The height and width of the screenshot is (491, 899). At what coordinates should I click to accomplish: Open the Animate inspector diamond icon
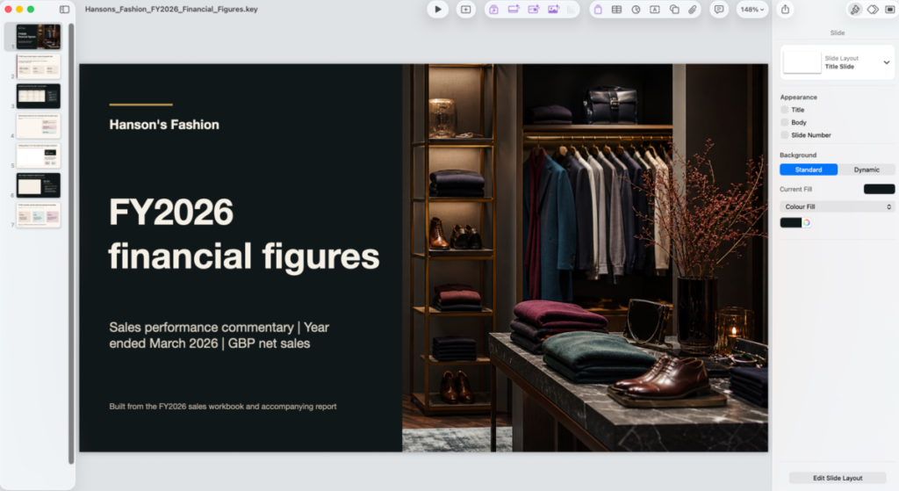873,9
